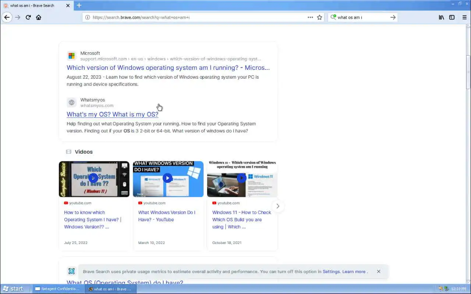Toggle the sidebar view
The width and height of the screenshot is (471, 294).
452,17
